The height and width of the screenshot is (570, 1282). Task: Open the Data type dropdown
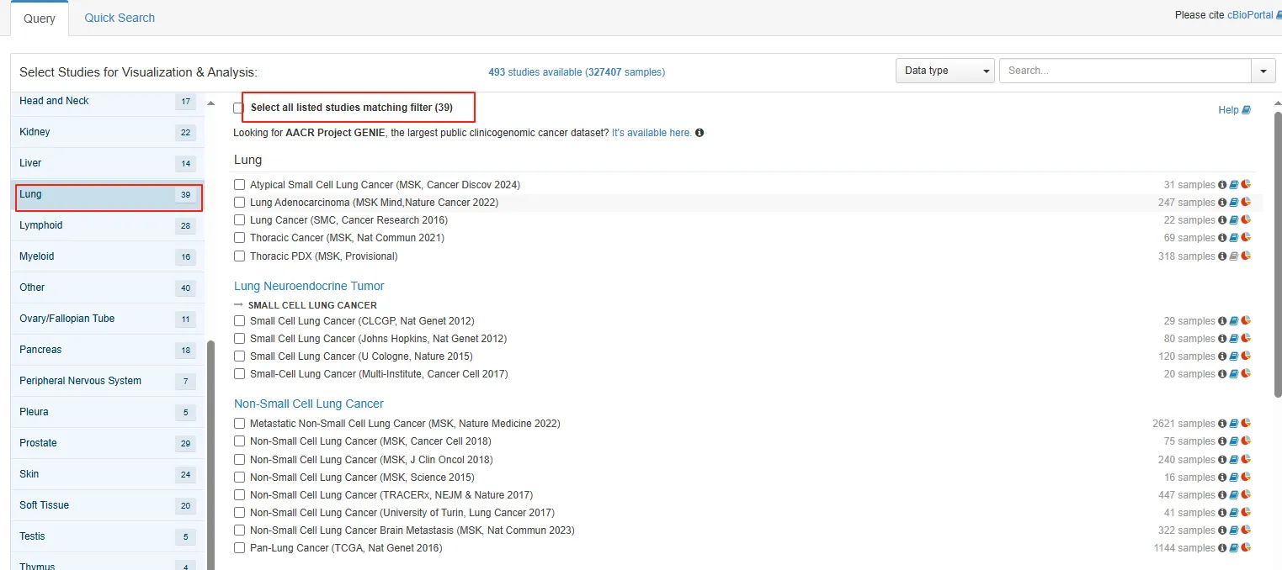pos(944,71)
